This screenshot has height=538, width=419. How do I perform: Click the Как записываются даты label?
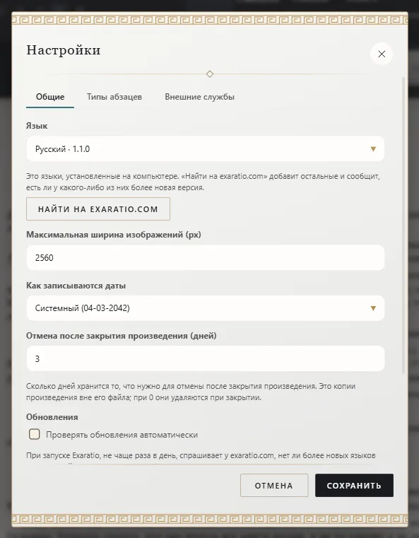(76, 286)
